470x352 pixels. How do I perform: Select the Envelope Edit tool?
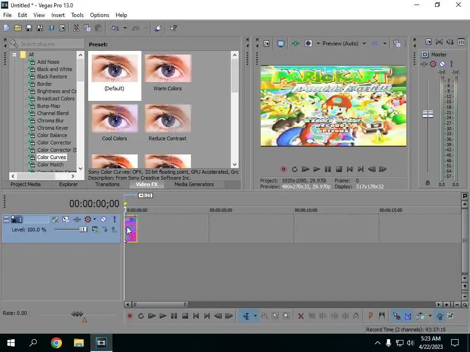coord(264,316)
